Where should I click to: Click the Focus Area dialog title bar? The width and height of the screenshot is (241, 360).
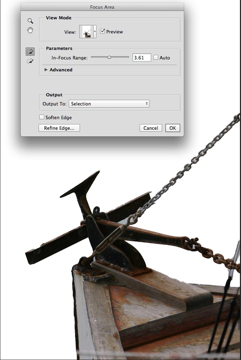[x=102, y=7]
